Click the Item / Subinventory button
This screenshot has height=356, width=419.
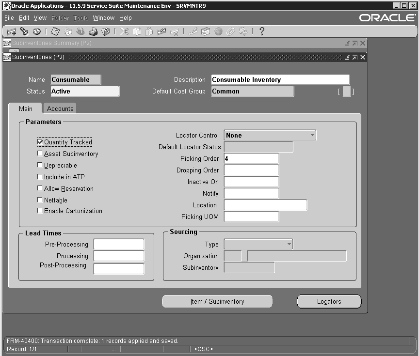[x=217, y=301]
